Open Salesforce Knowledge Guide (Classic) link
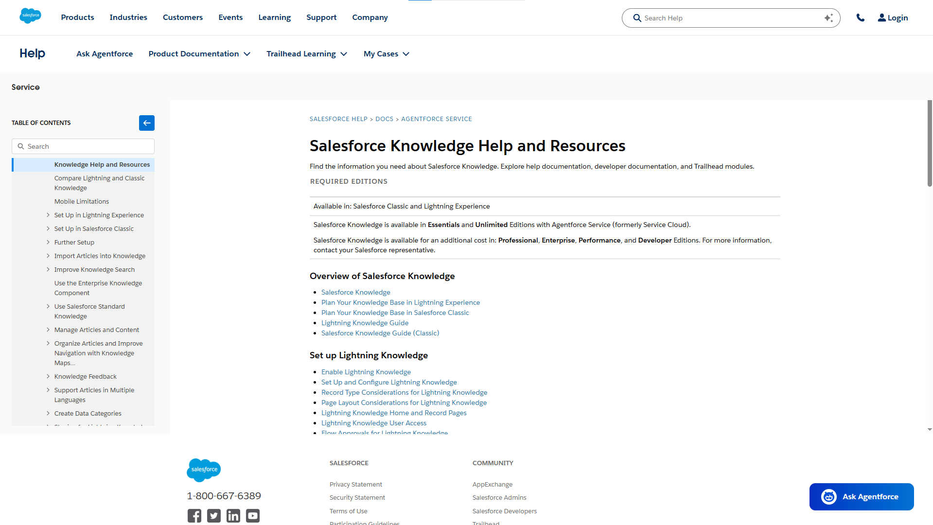Image resolution: width=933 pixels, height=525 pixels. coord(380,333)
